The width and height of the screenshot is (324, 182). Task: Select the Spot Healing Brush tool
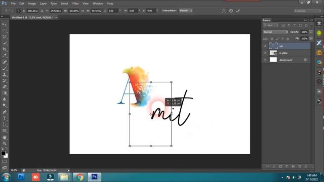tap(5, 62)
